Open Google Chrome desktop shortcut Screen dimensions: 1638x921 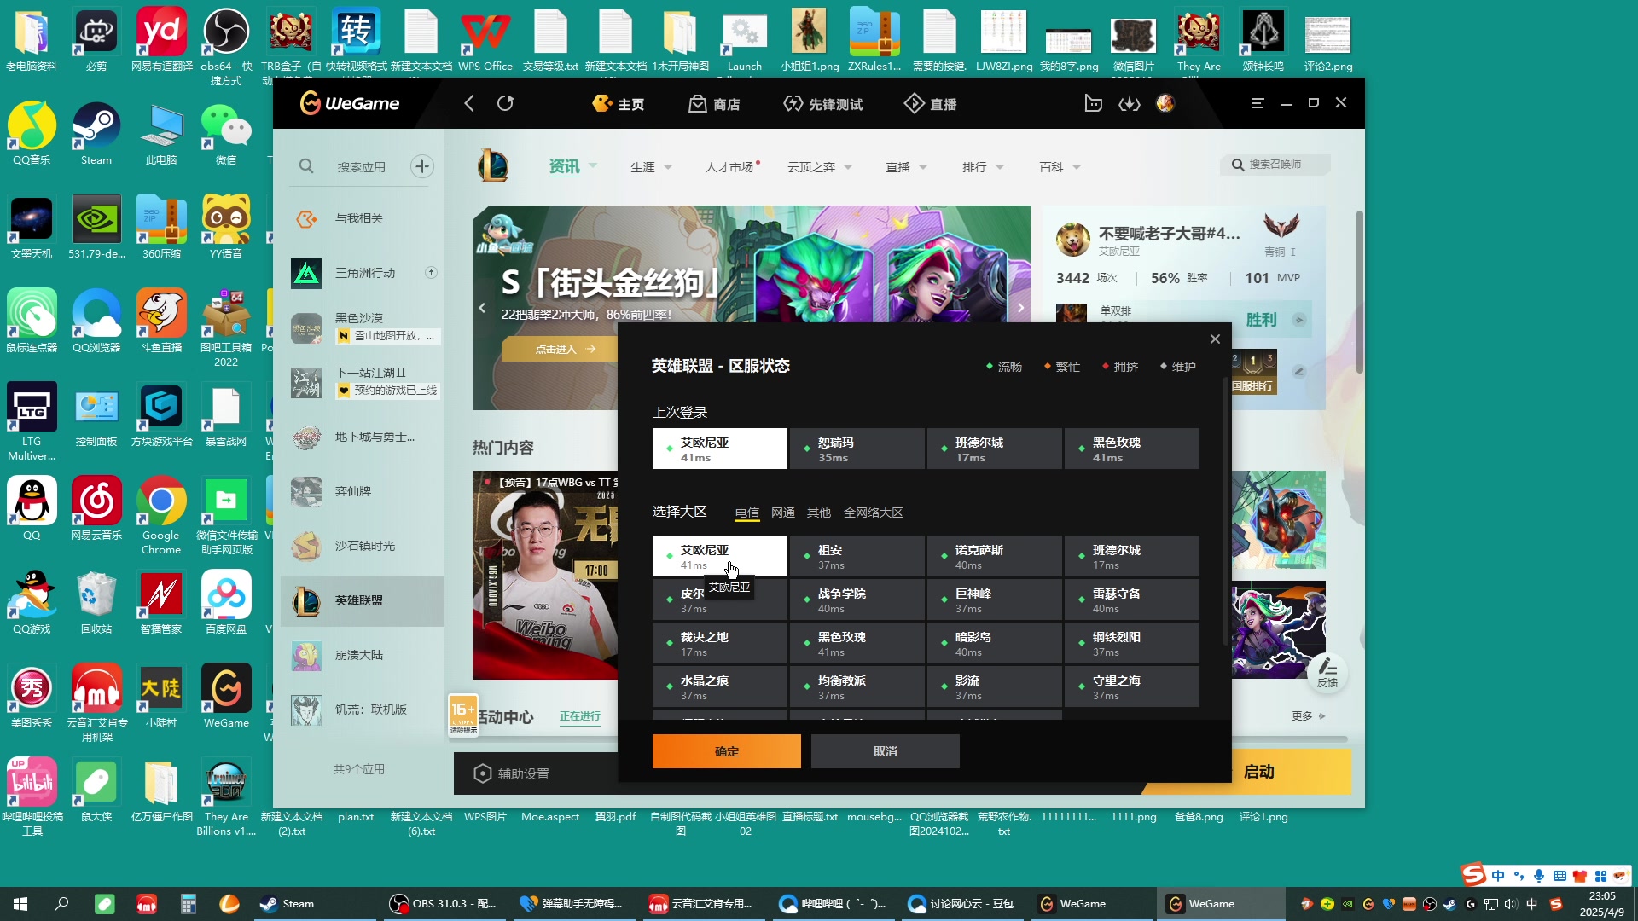point(161,517)
